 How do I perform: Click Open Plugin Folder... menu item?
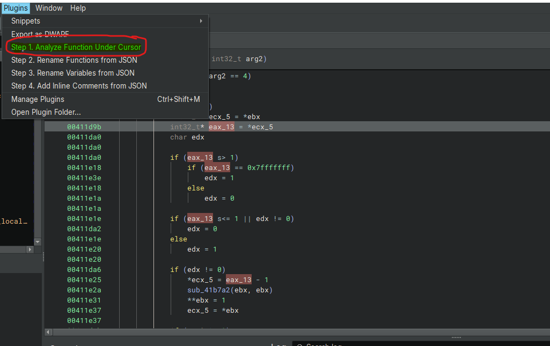pos(46,112)
